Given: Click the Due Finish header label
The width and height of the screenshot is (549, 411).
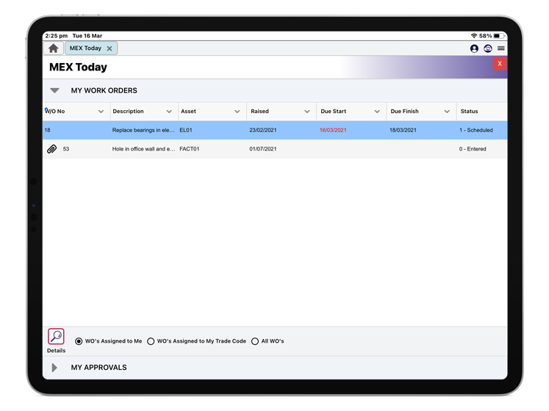Looking at the screenshot, I should click(404, 112).
